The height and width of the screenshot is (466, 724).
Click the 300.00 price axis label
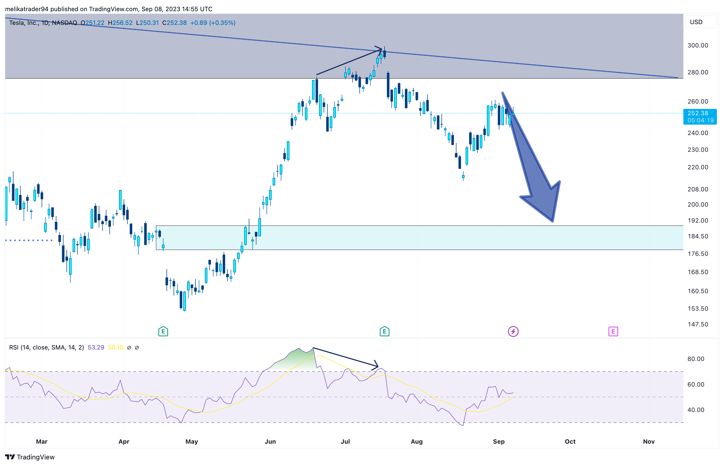698,45
